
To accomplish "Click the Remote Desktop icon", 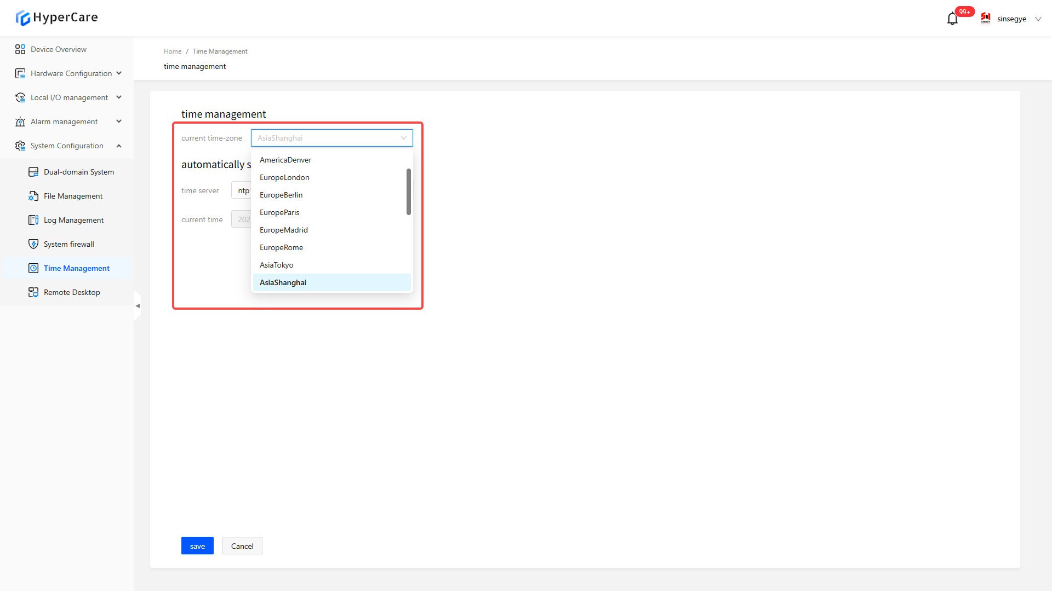I will click(33, 292).
